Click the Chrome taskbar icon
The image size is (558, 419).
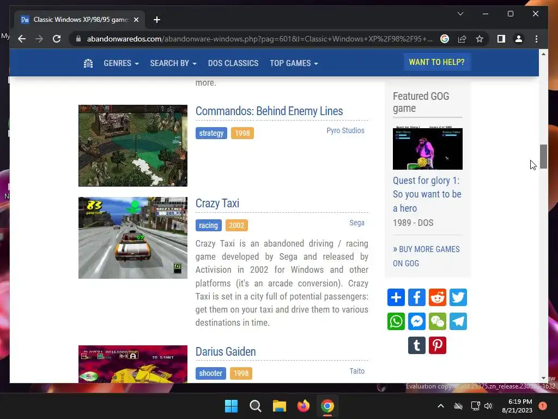(327, 406)
